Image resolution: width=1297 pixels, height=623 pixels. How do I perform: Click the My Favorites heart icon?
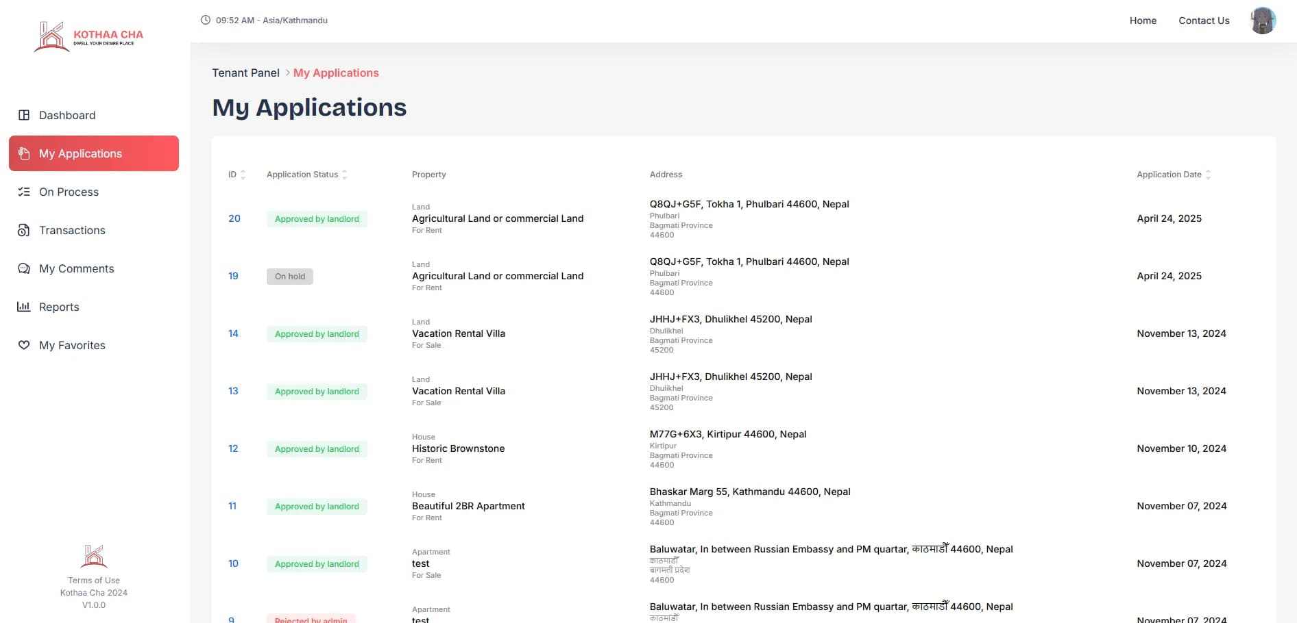24,345
